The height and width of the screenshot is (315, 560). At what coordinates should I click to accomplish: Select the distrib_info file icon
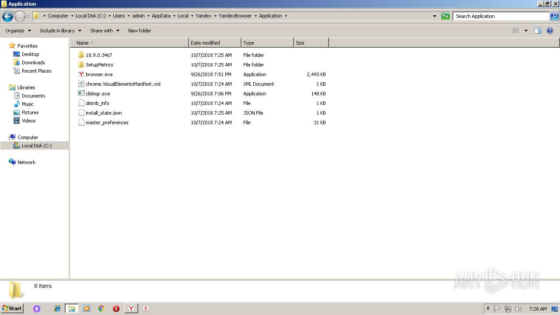[x=81, y=103]
